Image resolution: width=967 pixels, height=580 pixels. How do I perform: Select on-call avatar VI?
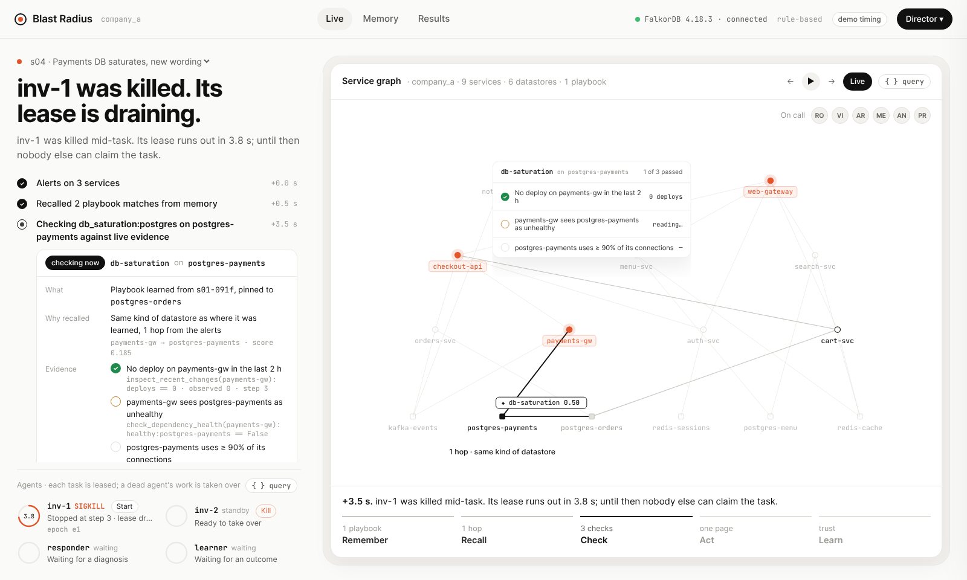click(840, 115)
